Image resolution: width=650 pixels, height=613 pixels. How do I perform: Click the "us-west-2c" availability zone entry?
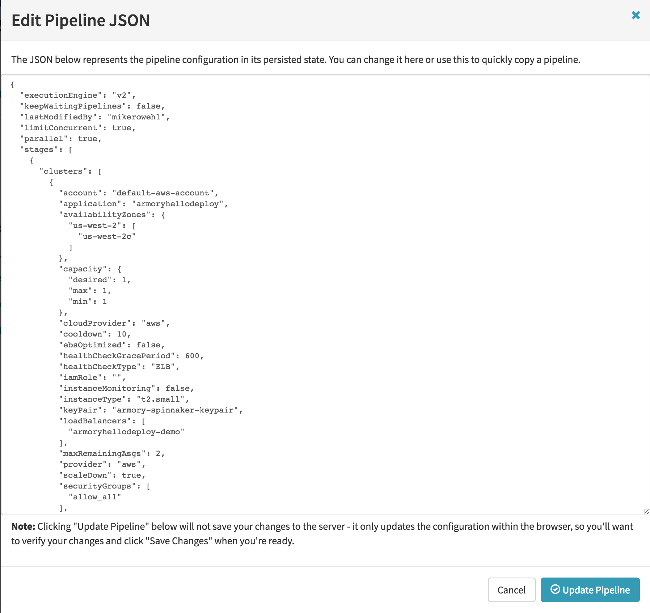click(x=107, y=236)
